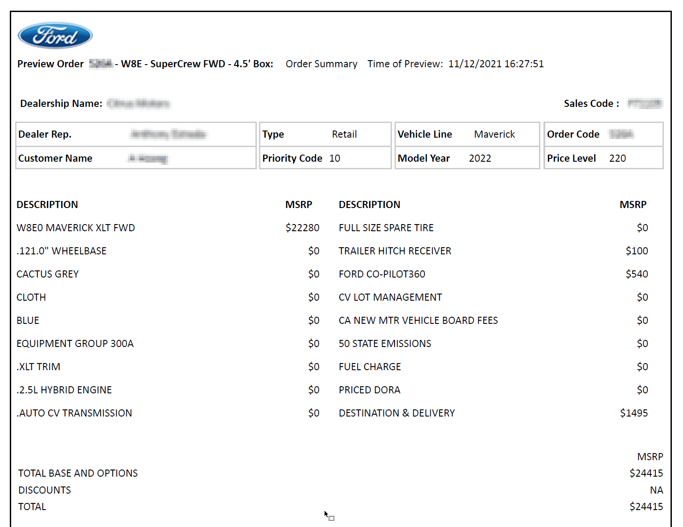
Task: Click the 'TRAILER HITCH RECEIVER' line item
Action: [395, 251]
